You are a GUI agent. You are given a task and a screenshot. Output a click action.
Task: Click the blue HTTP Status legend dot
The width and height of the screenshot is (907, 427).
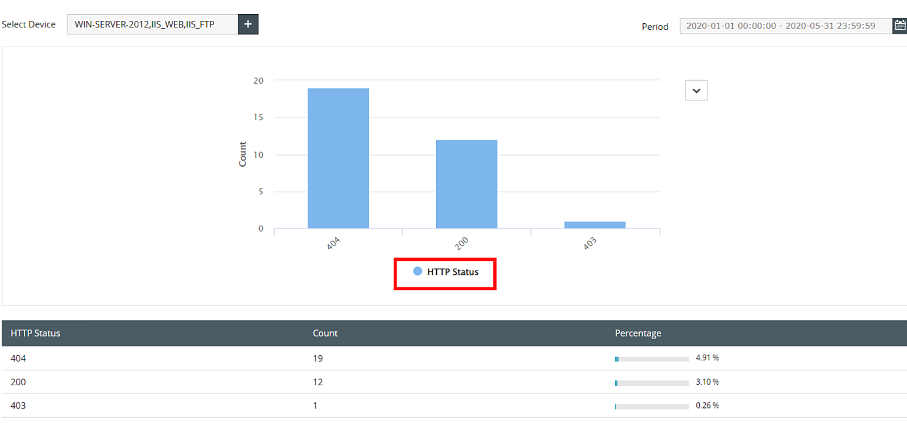point(417,272)
